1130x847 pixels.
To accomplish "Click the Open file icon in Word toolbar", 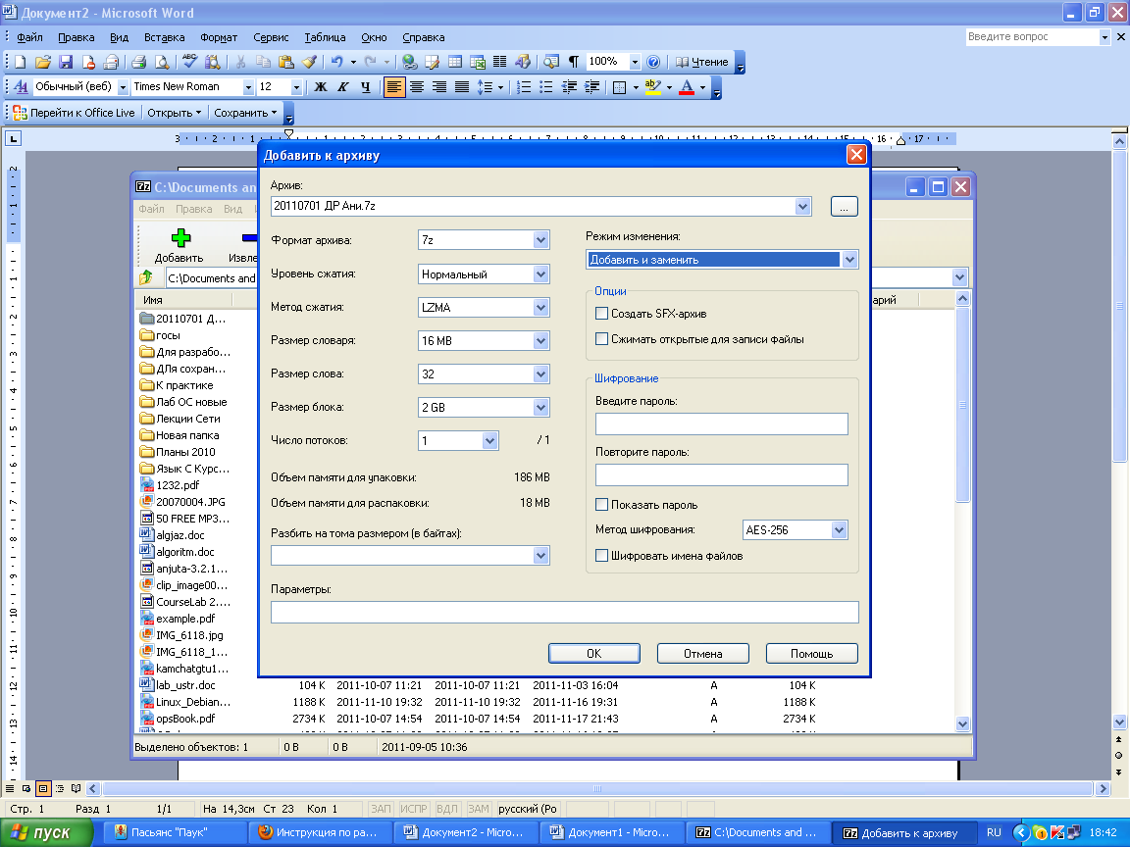I will 42,62.
